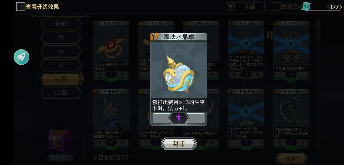Toggle the 隐藏已收集 checkbox
Screen dimensions: 344x165
[x=276, y=7]
